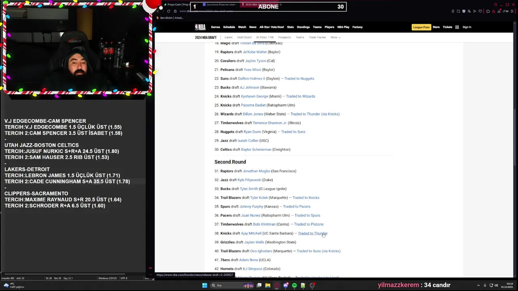Open Spotify from the taskbar
518x291 pixels.
point(294,285)
